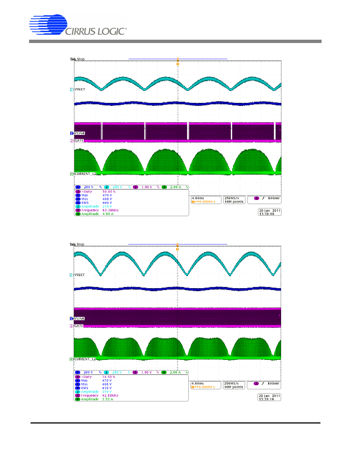This screenshot has width=351, height=454.
Task: Click the "Tek Stop" status in the lower scope
Action: (x=77, y=244)
